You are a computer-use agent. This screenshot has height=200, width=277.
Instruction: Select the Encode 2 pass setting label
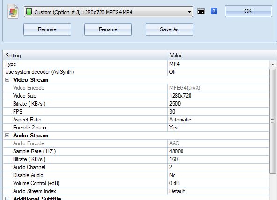coord(29,128)
